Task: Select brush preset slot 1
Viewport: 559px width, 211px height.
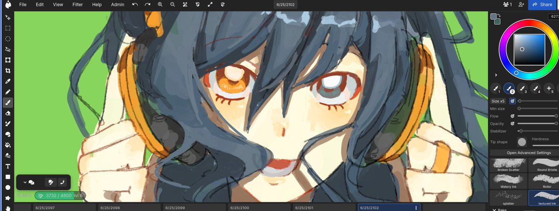Action: pyautogui.click(x=496, y=88)
